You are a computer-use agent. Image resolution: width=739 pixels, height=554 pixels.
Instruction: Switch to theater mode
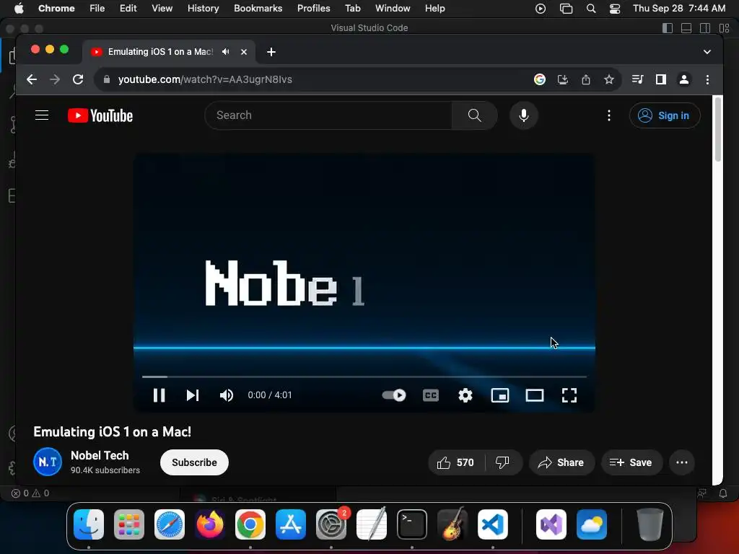pyautogui.click(x=535, y=395)
